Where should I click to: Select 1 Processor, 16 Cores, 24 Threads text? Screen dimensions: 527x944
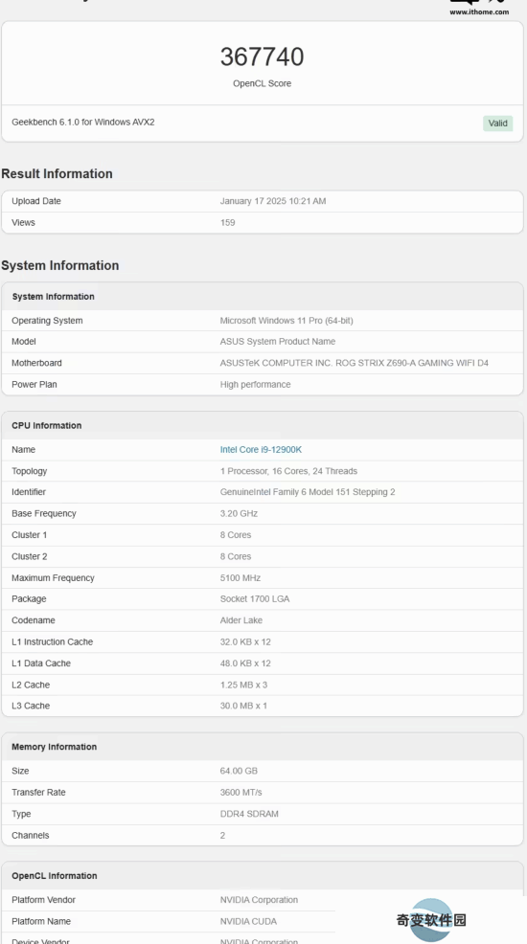[288, 471]
